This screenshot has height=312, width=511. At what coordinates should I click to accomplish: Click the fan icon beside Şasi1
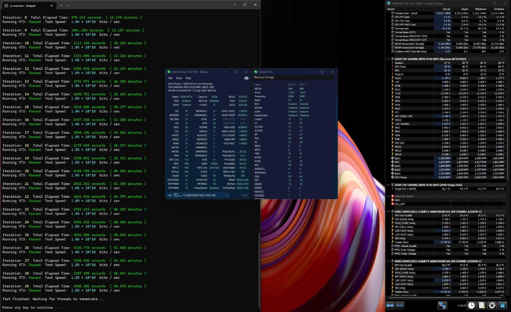(x=393, y=158)
